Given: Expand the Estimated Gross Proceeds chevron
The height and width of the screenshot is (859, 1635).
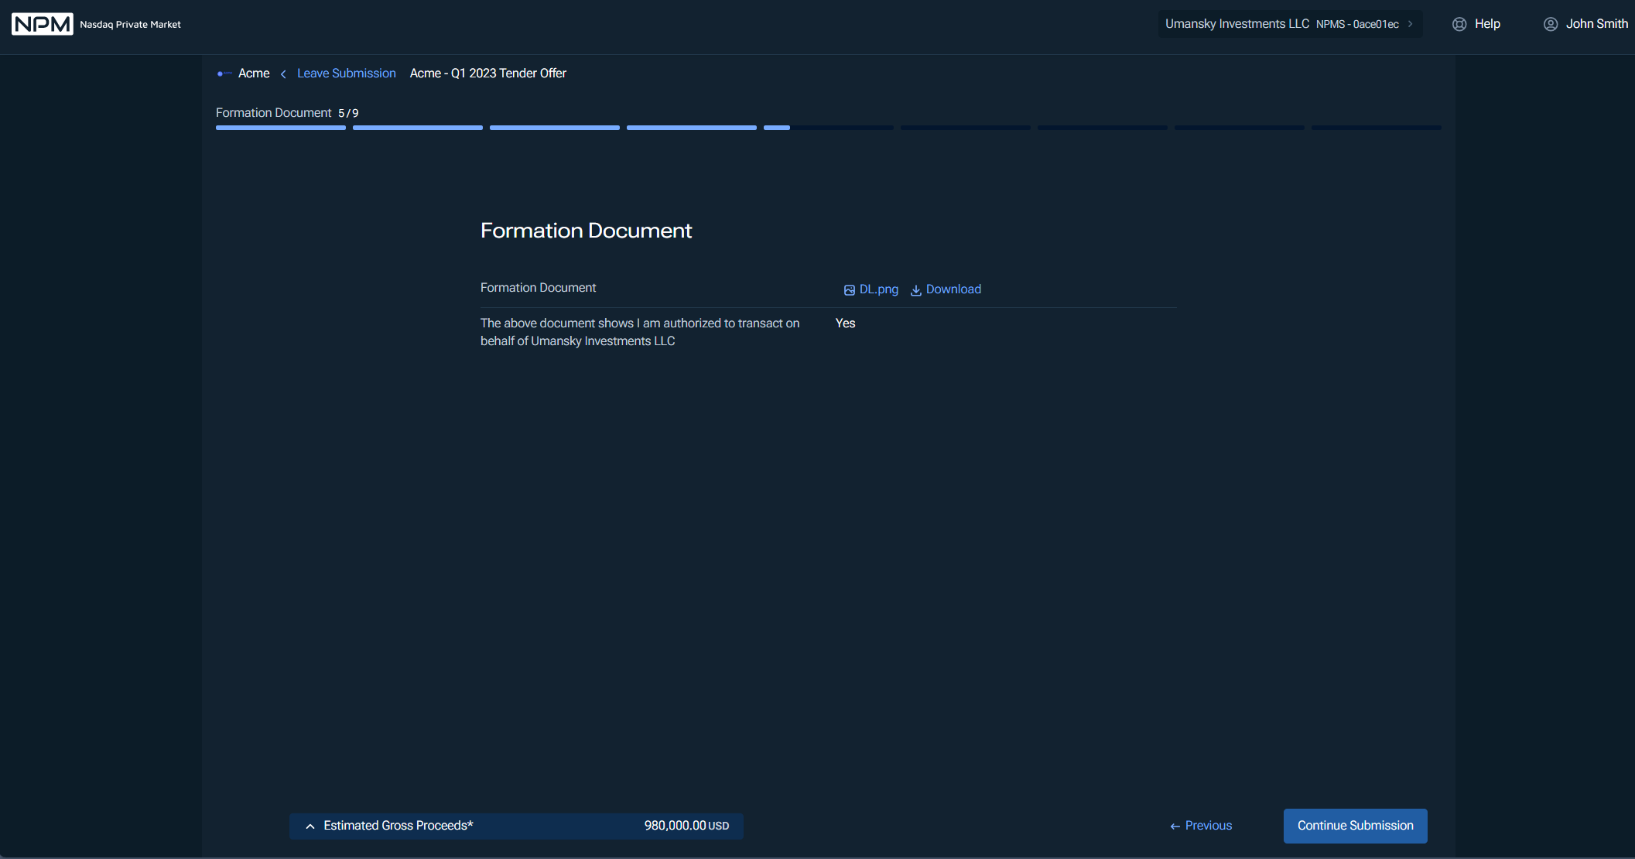Looking at the screenshot, I should tap(310, 826).
